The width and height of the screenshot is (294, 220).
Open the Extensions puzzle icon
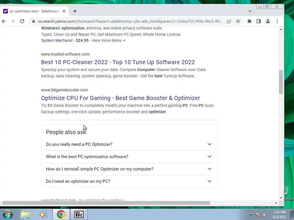[249, 21]
